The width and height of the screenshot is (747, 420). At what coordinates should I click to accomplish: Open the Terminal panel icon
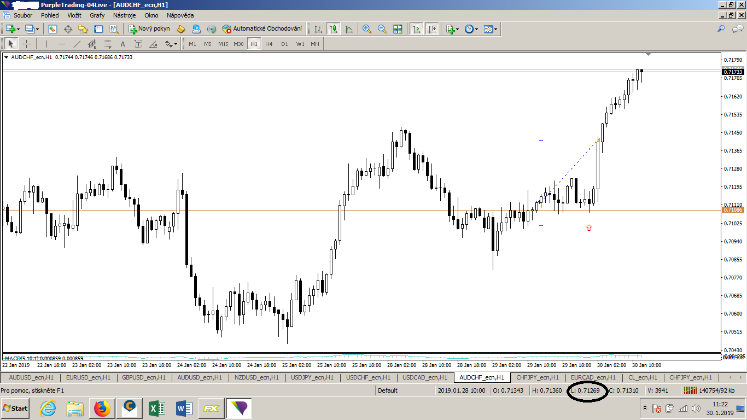tap(98, 29)
